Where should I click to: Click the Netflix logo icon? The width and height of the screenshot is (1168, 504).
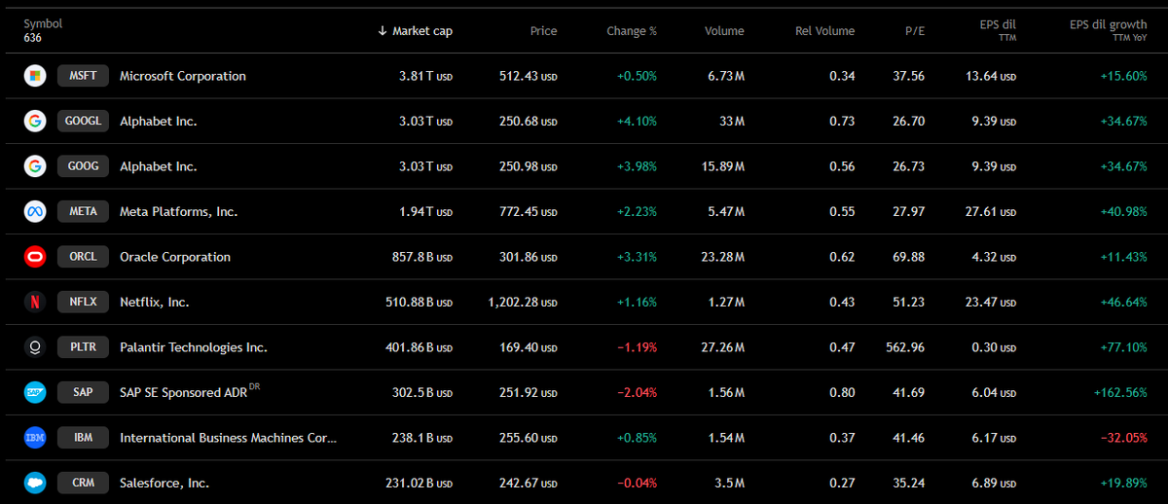[x=35, y=302]
